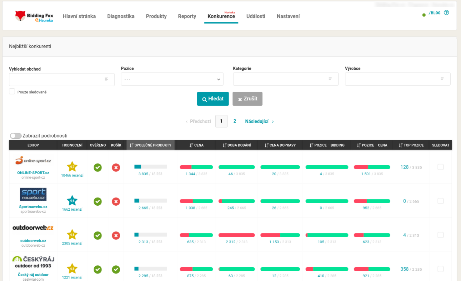
Task: Sort by Pozice – Cena column
Action: click(372, 145)
